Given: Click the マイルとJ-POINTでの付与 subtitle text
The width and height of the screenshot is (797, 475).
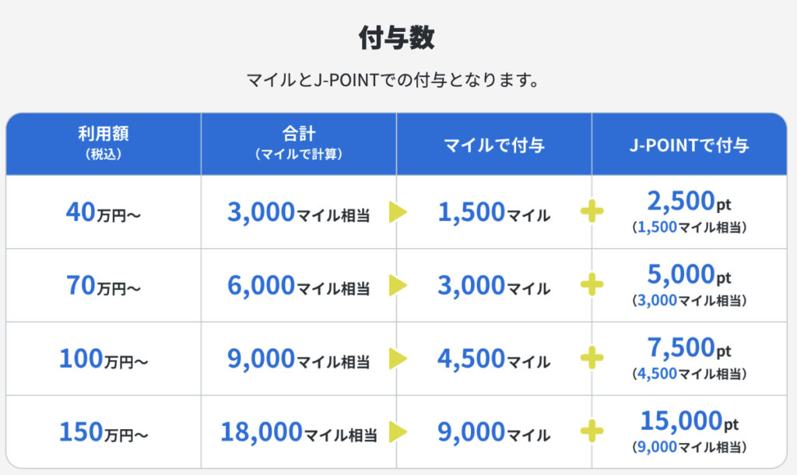Looking at the screenshot, I should [x=393, y=80].
